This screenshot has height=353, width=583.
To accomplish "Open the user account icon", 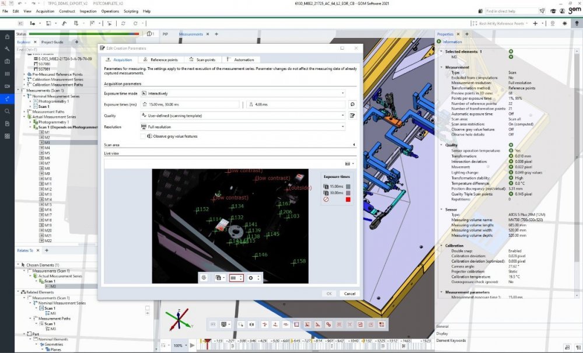I will (x=562, y=11).
